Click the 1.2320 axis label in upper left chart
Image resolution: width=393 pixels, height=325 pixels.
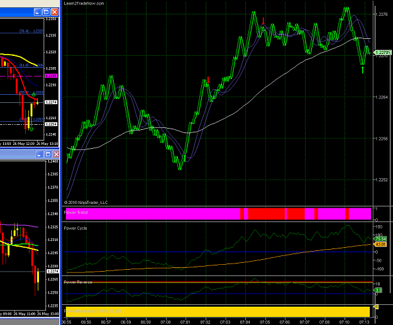point(51,52)
